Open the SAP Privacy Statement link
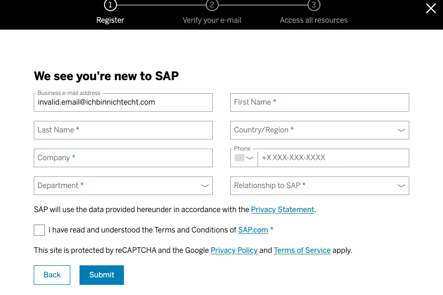 tap(282, 210)
